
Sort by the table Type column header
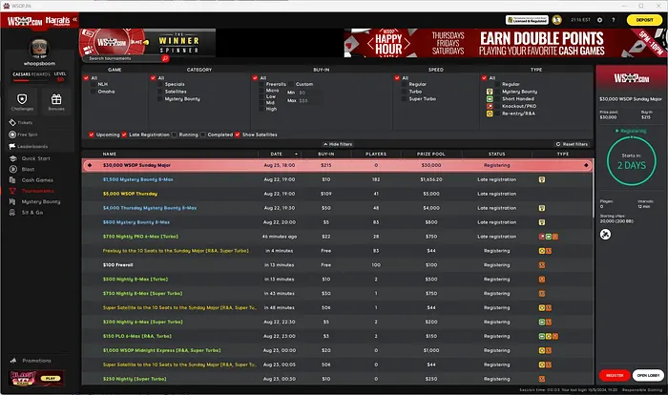point(563,154)
